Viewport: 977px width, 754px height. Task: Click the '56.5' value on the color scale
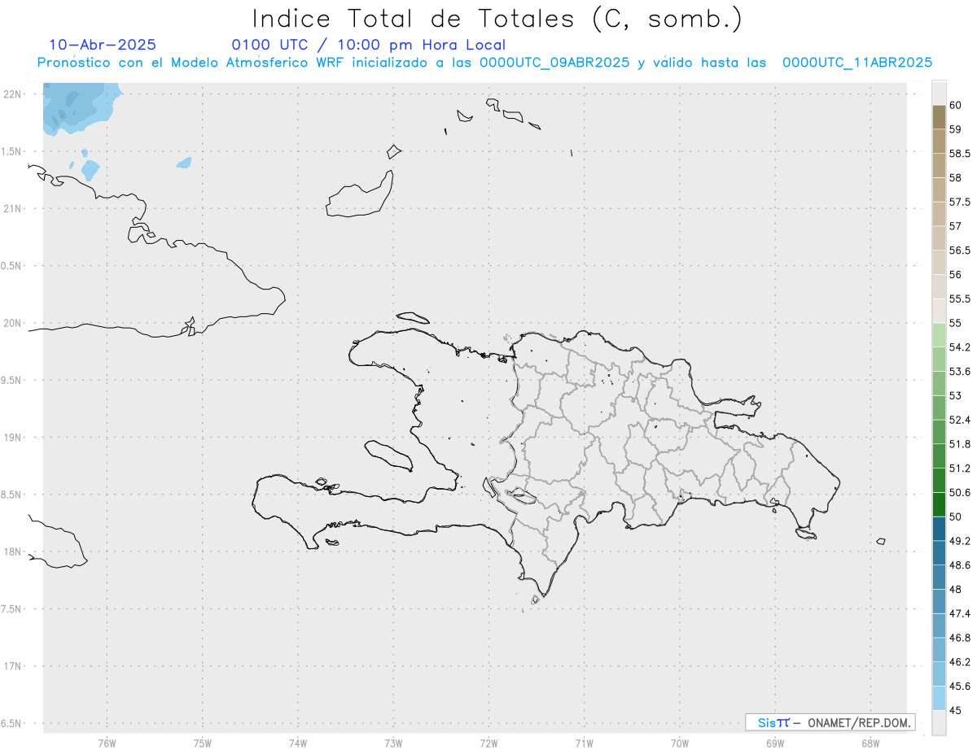(959, 251)
